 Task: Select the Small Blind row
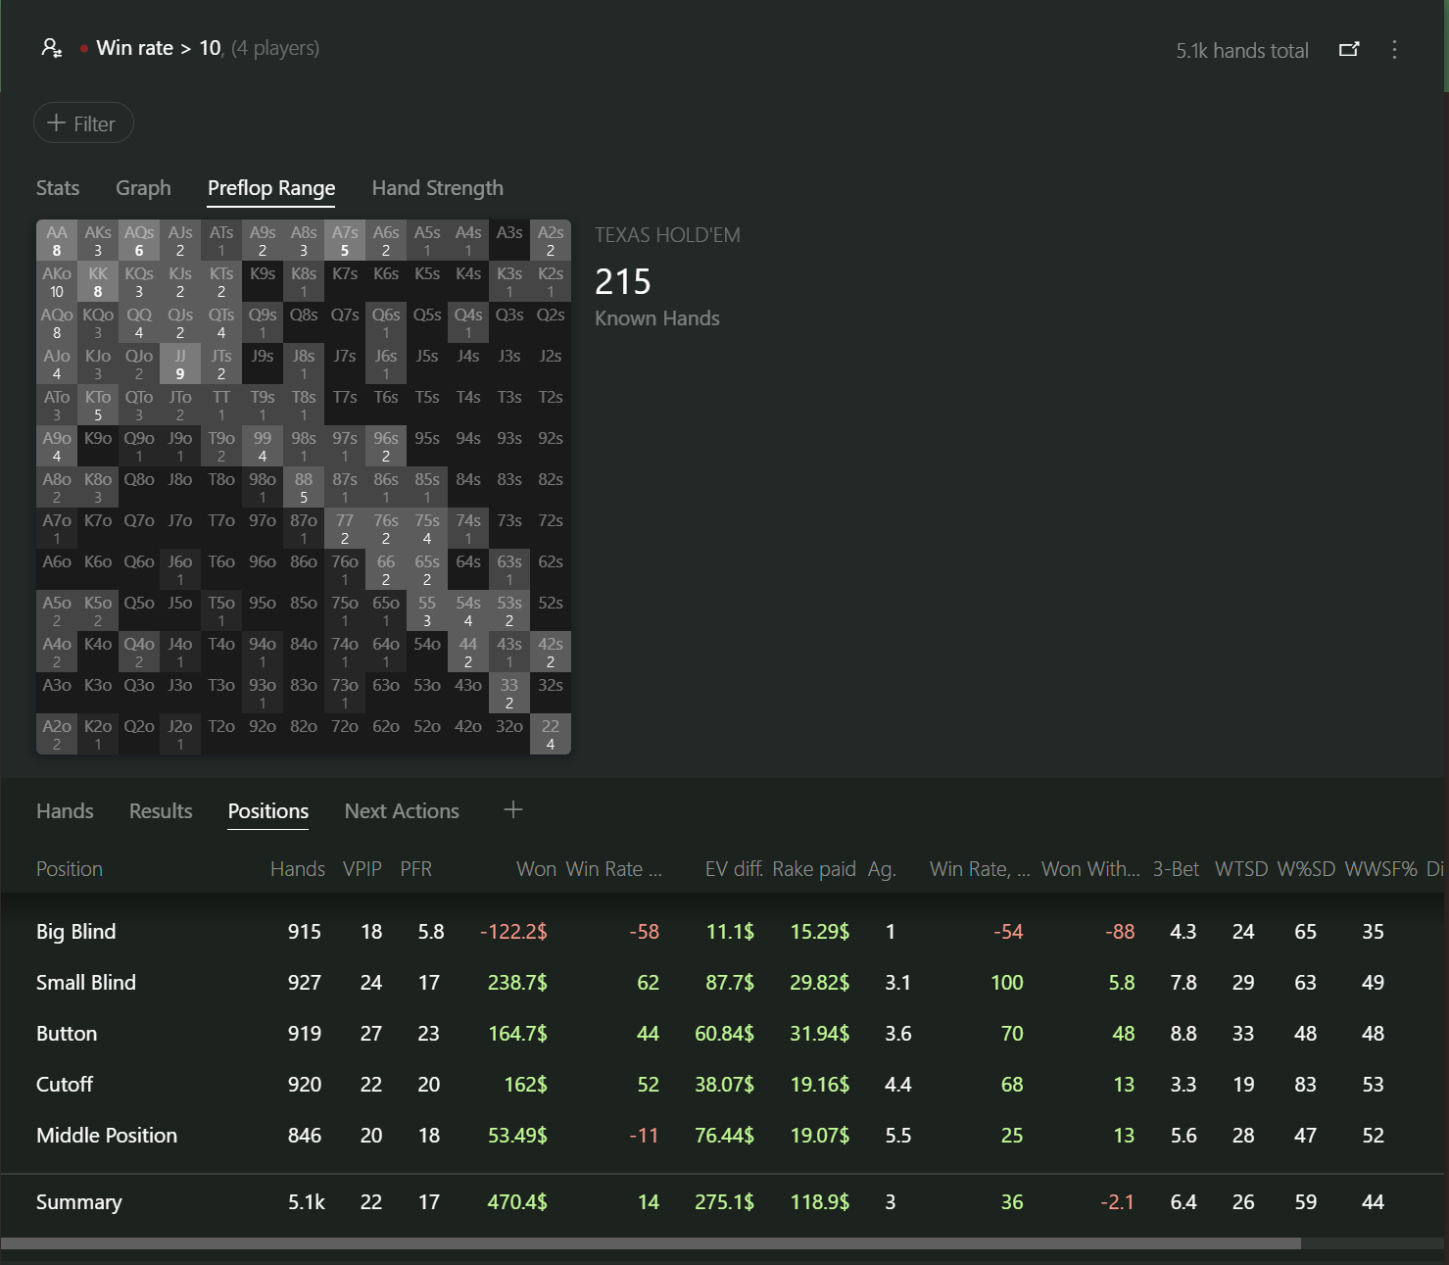coord(722,983)
